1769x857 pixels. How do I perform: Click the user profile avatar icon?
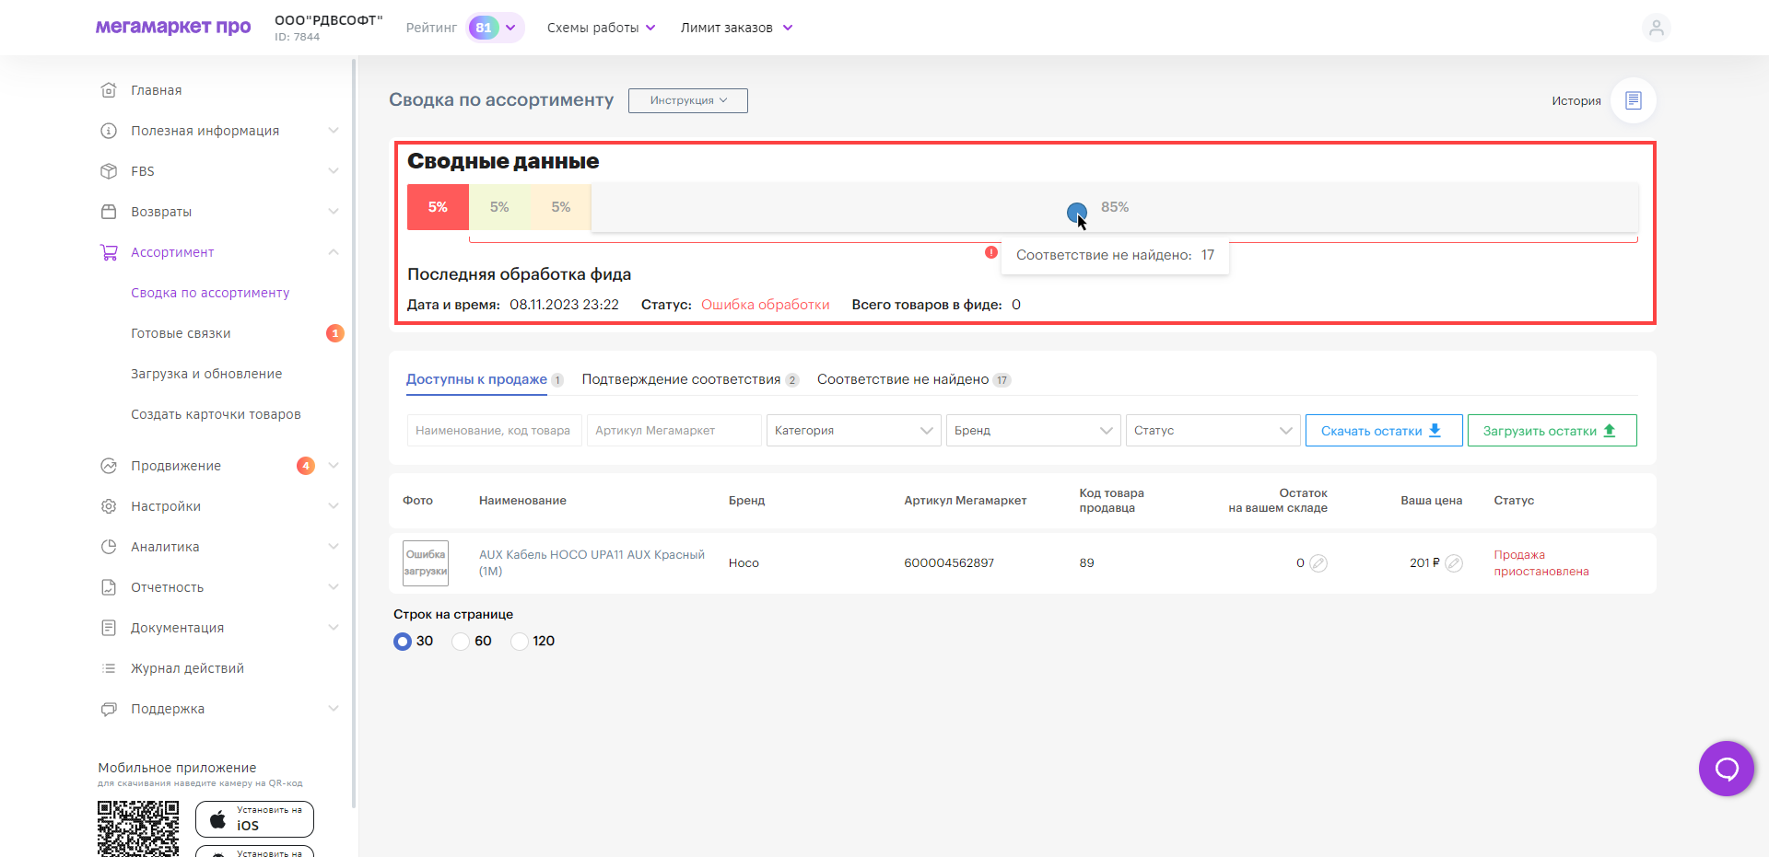click(1656, 28)
